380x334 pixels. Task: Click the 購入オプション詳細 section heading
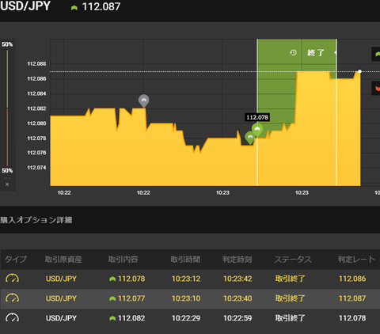click(x=36, y=220)
